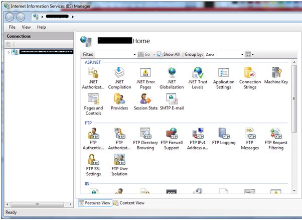This screenshot has width=302, height=220.
Task: Open .NET Trust Levels feature
Action: (198, 78)
